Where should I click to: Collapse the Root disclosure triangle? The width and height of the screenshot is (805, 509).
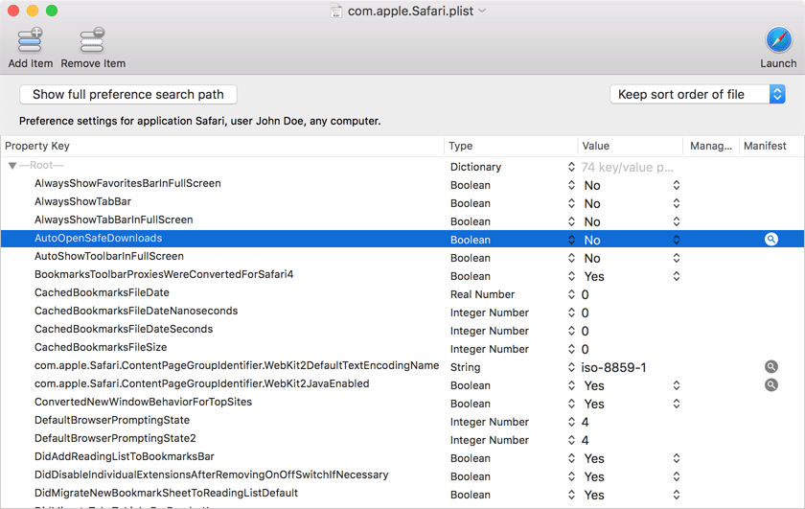(12, 166)
